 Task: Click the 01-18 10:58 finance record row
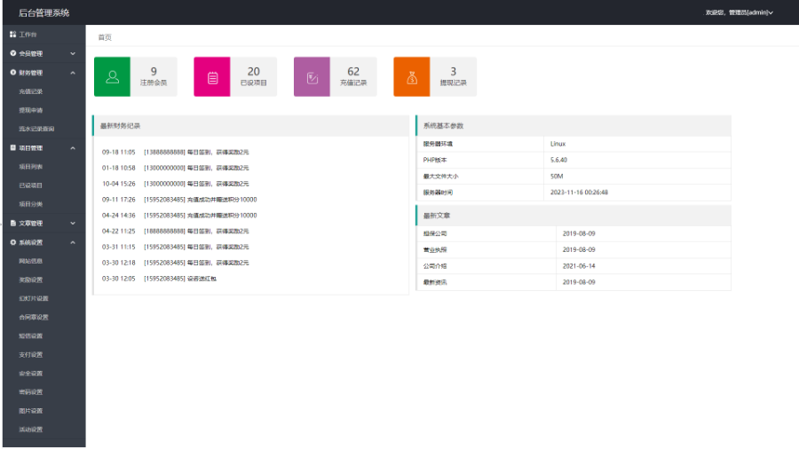coord(175,168)
